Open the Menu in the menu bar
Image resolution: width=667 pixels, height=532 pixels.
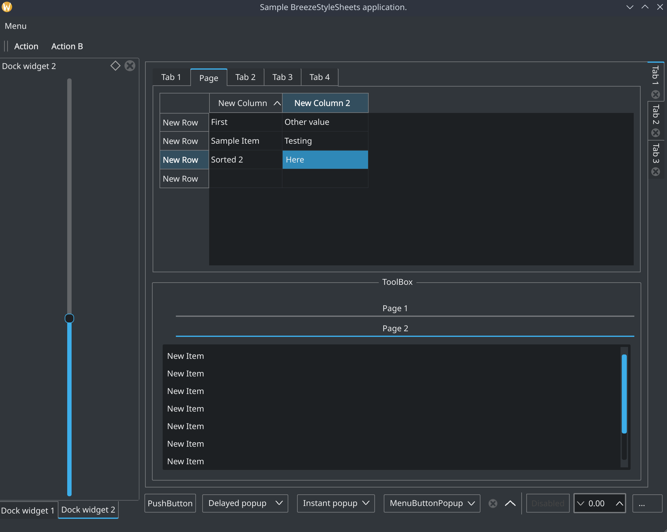[x=16, y=26]
